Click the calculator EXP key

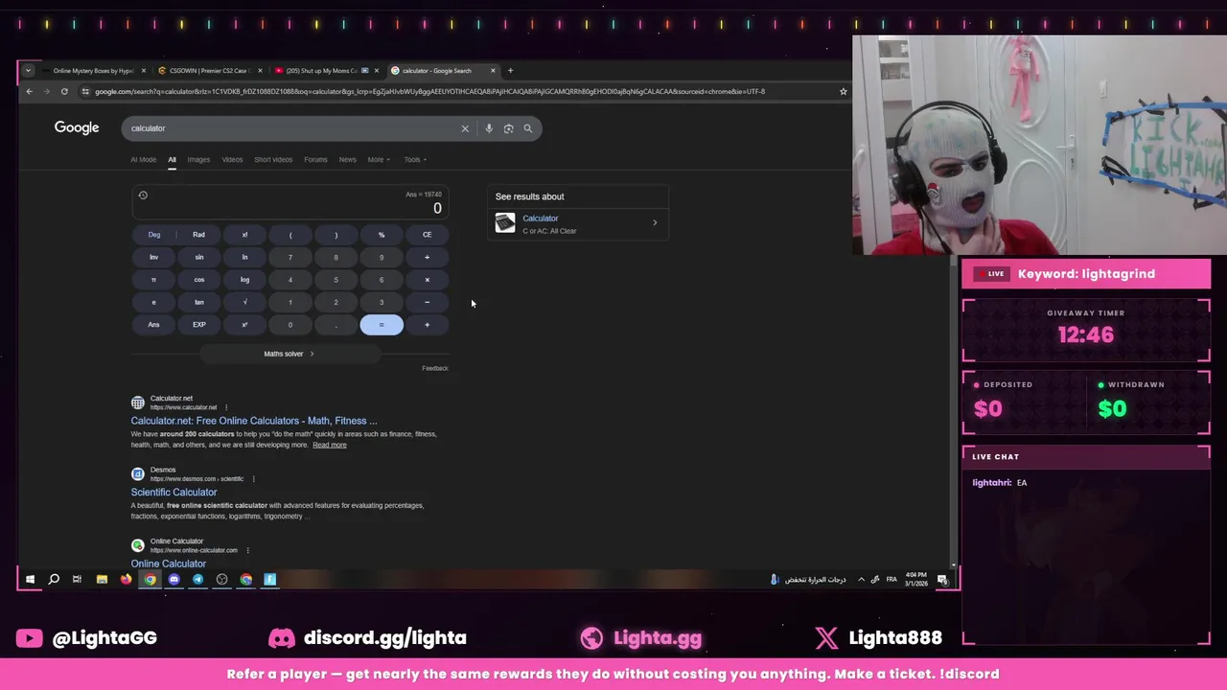pyautogui.click(x=199, y=325)
